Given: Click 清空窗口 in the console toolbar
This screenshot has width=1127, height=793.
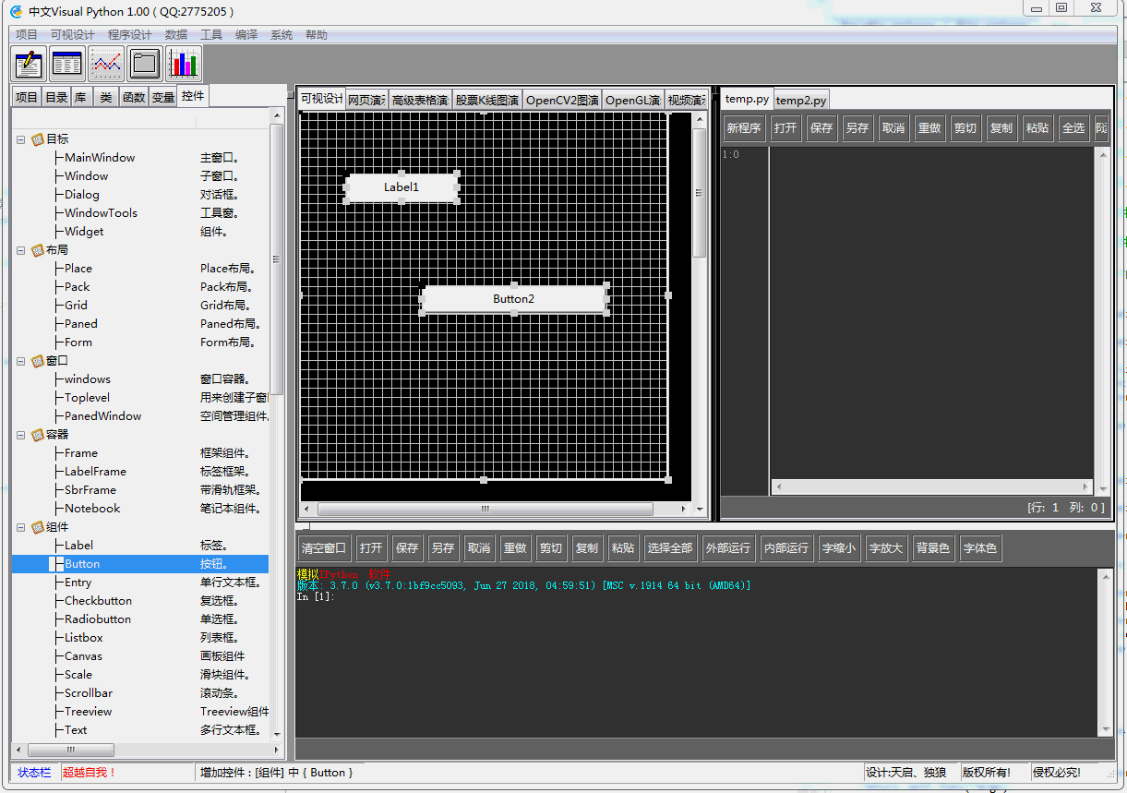Looking at the screenshot, I should click(x=324, y=548).
